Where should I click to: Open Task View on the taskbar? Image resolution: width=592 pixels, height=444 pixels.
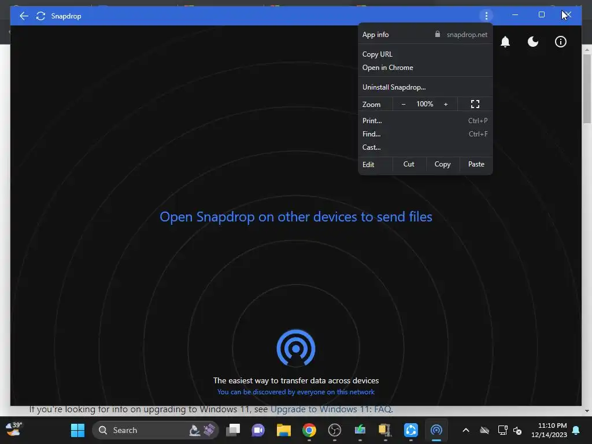point(233,430)
